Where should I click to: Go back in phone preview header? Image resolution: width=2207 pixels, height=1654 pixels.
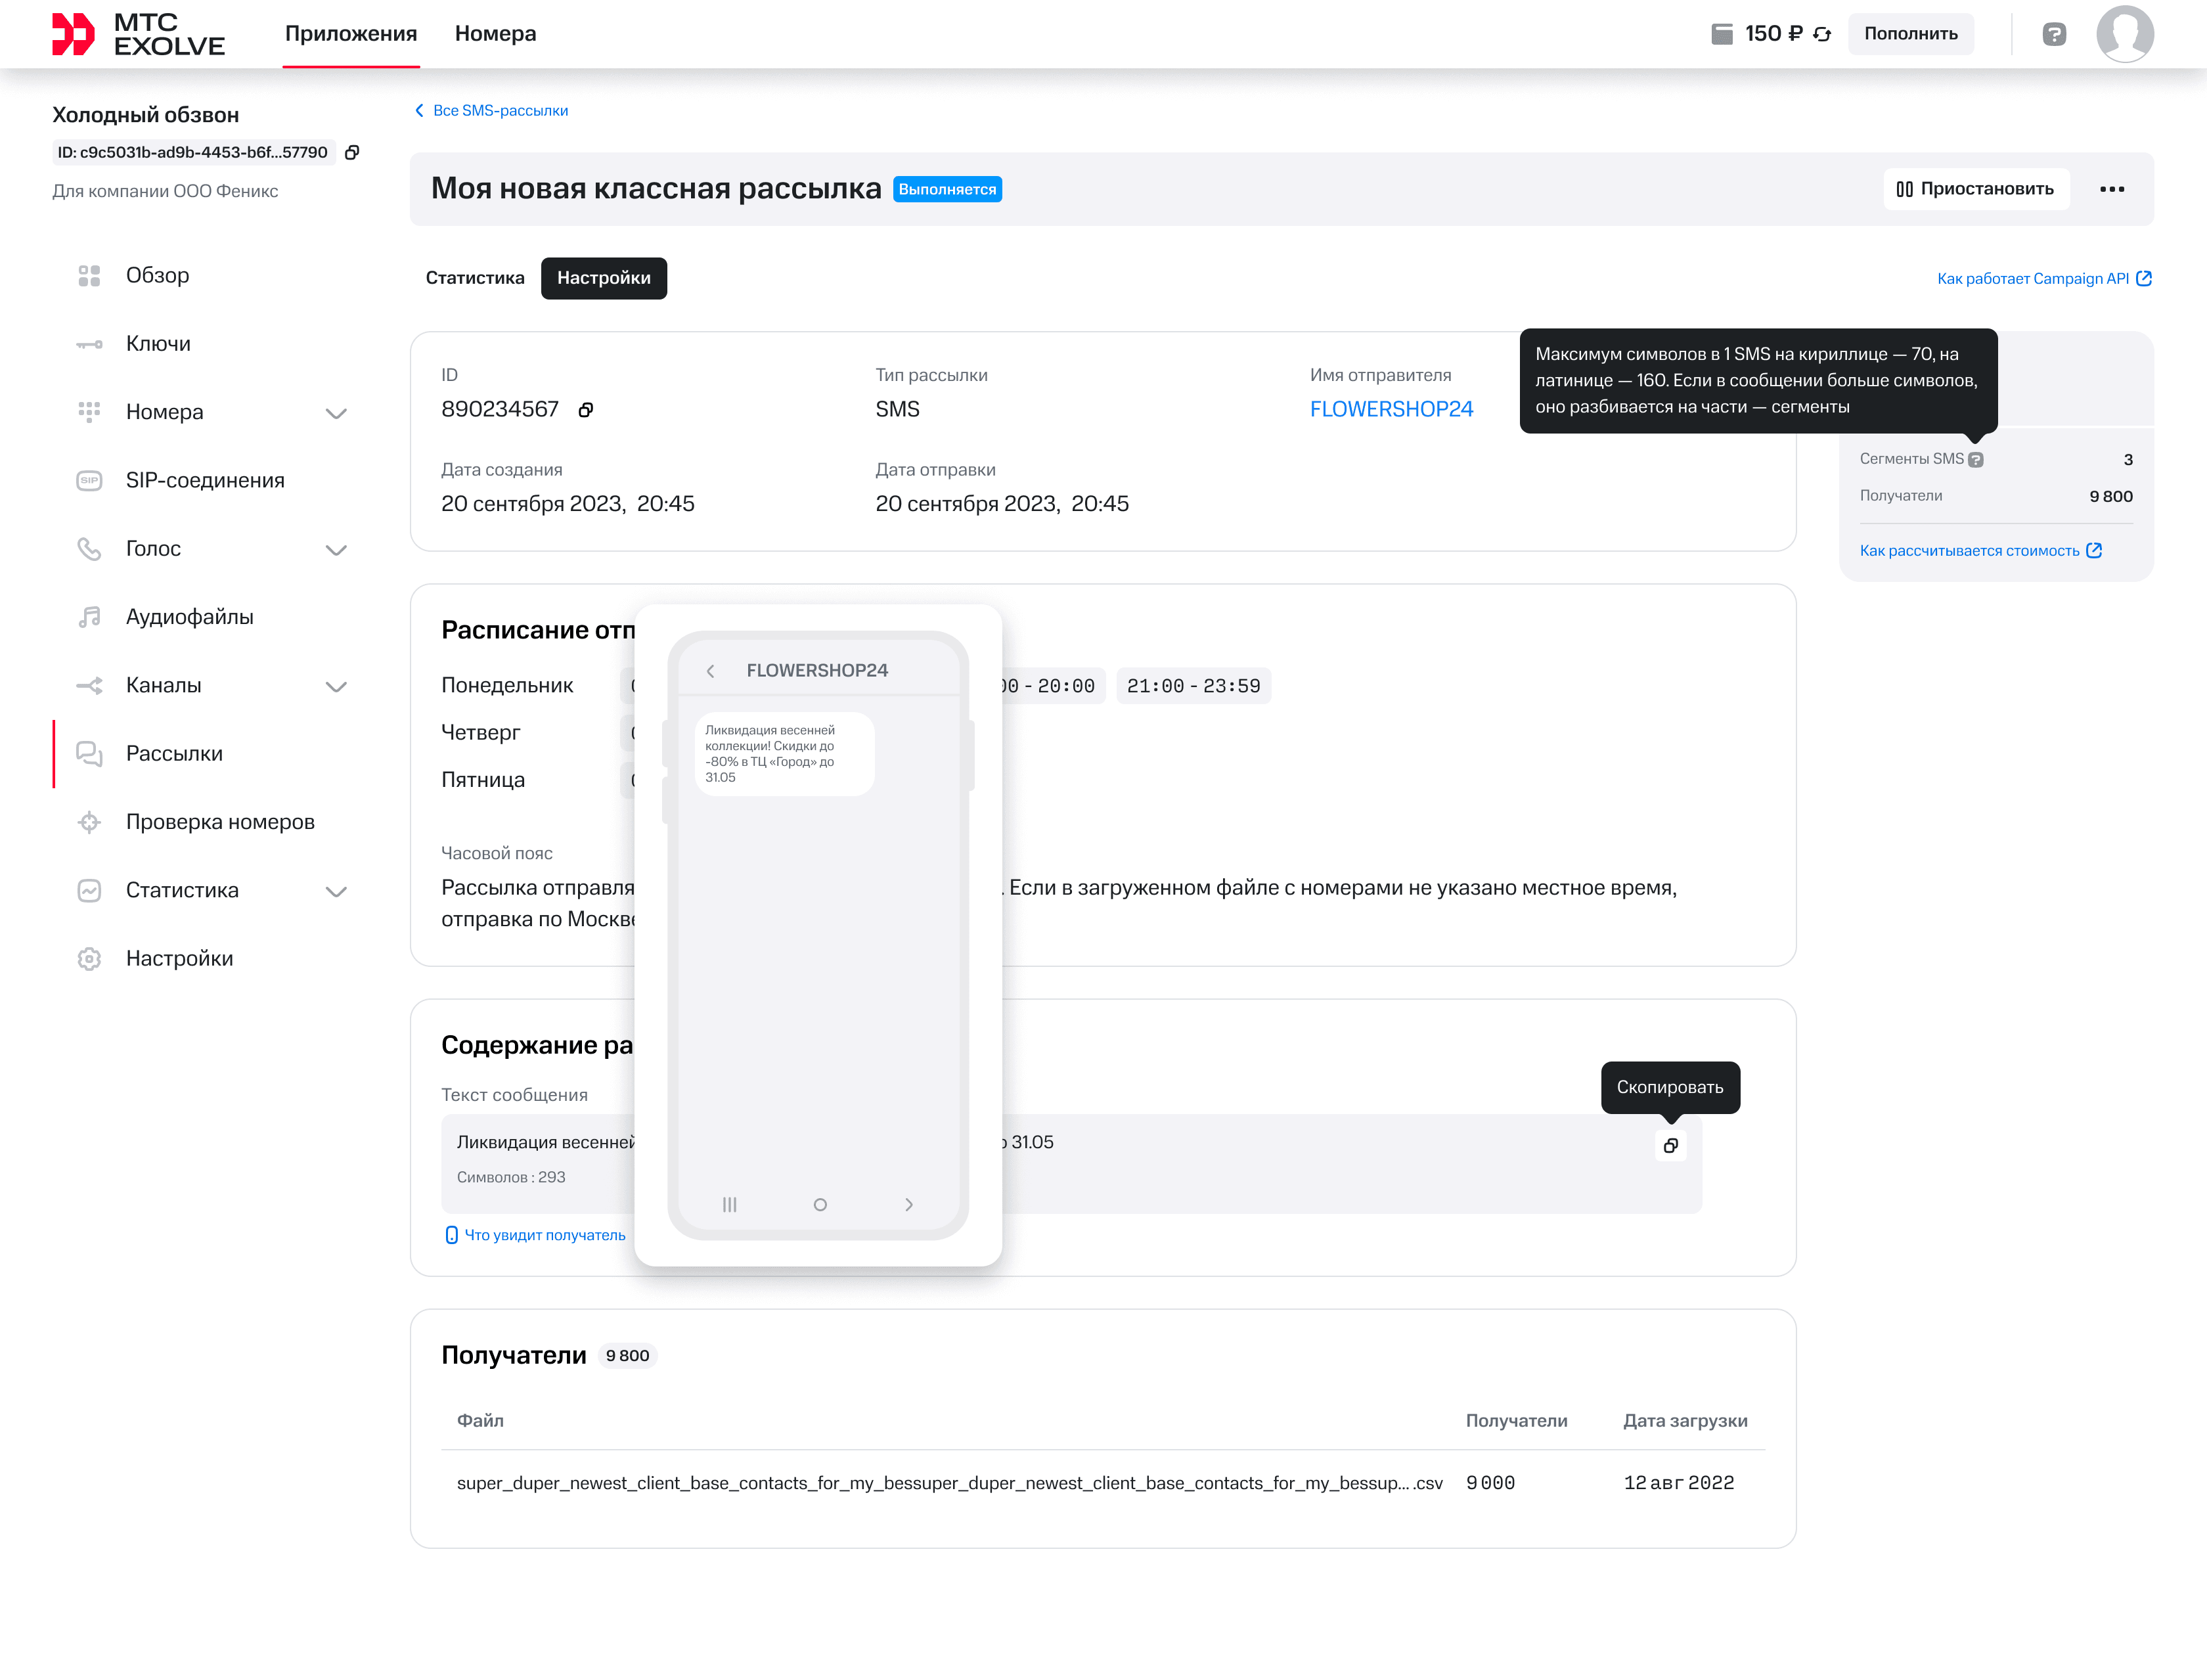pyautogui.click(x=711, y=671)
